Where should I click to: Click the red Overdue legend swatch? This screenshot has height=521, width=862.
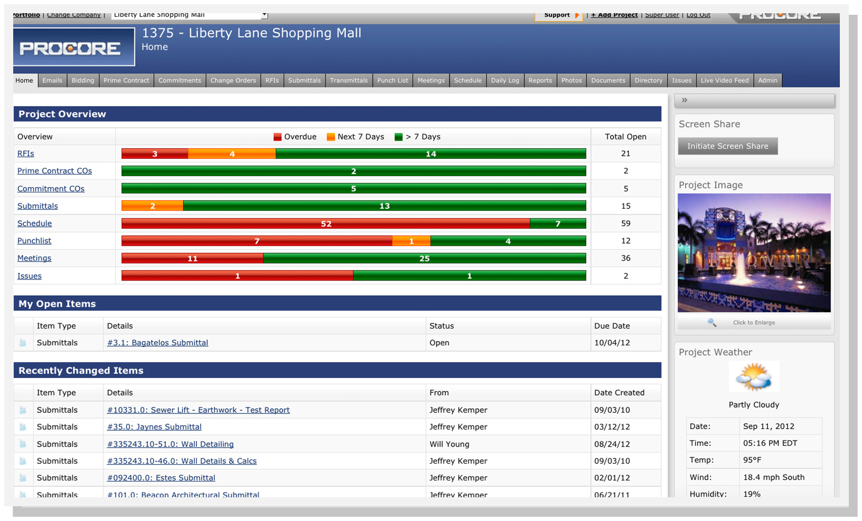(278, 137)
